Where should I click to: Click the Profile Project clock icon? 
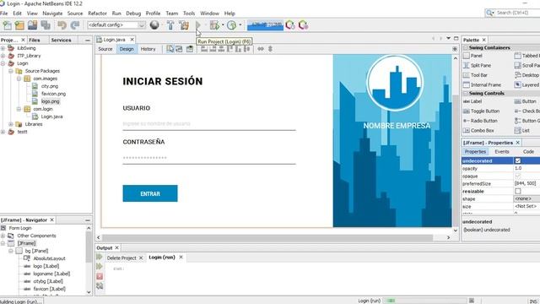(x=231, y=25)
